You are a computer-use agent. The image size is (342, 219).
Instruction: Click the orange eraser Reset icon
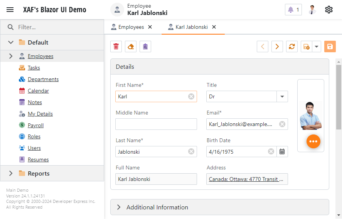[x=131, y=46]
